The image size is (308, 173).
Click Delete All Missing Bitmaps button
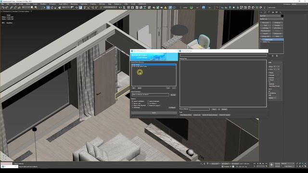[210, 115]
